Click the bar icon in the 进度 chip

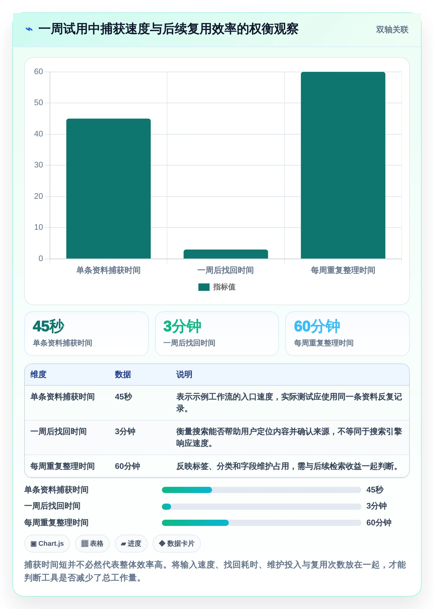pyautogui.click(x=123, y=544)
